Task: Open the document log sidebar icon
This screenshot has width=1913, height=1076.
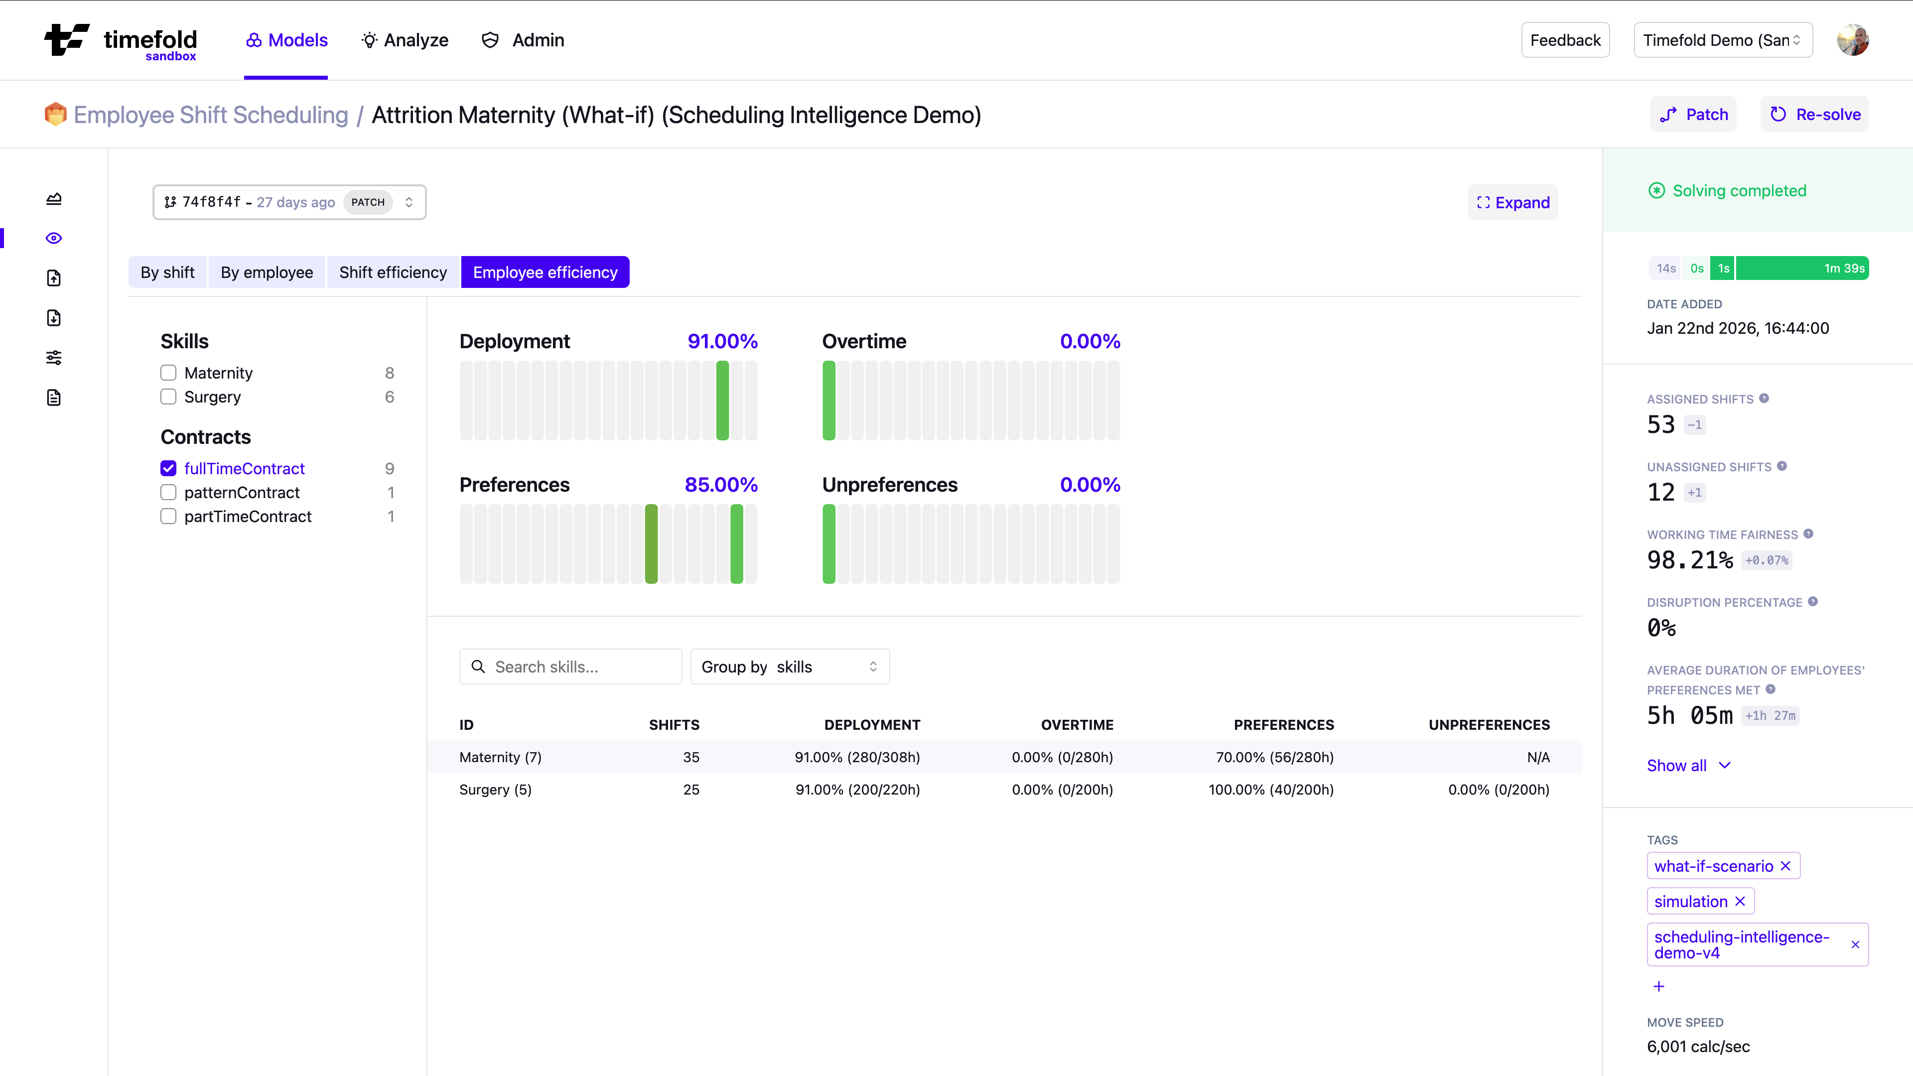Action: [x=53, y=398]
